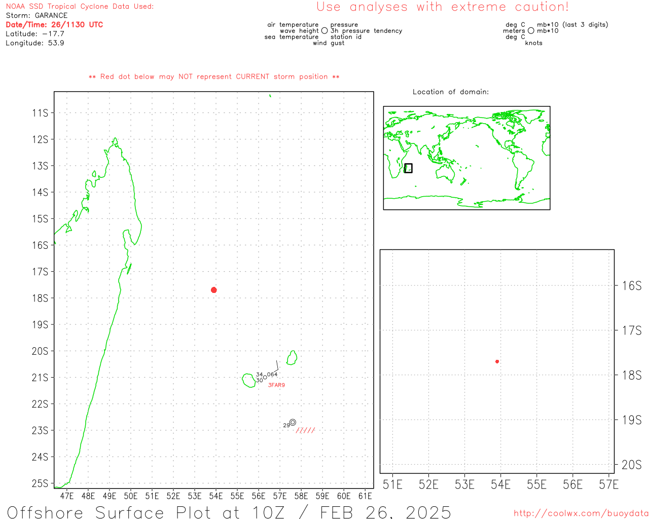Click the red storm position dot on main map

(x=214, y=290)
